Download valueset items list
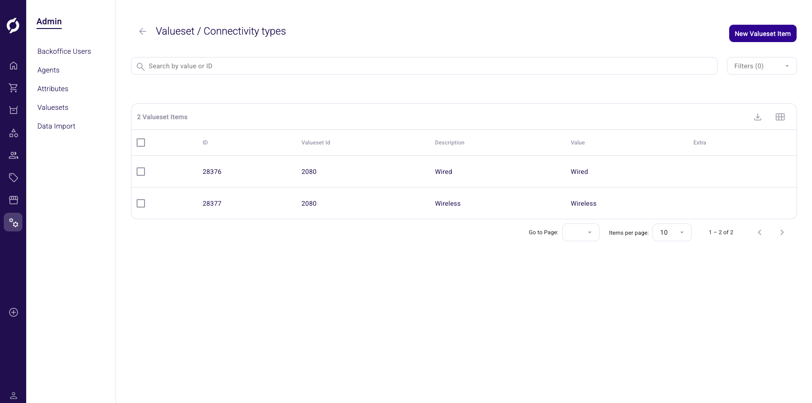This screenshot has width=812, height=403. (758, 117)
